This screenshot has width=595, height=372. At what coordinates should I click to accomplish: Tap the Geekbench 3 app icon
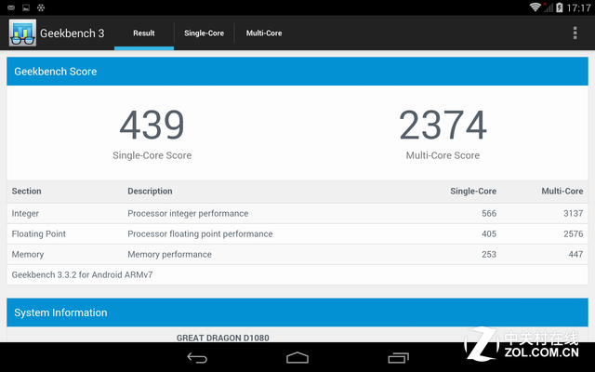pyautogui.click(x=22, y=33)
